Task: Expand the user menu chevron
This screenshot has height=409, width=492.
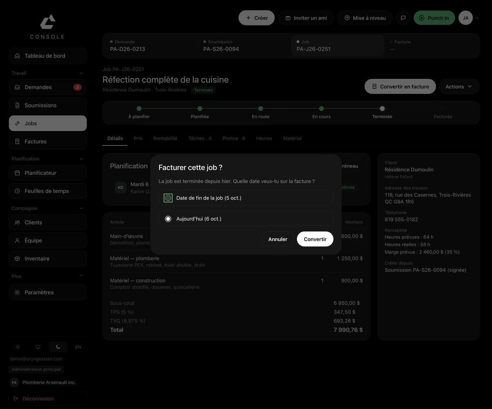Action: (477, 18)
